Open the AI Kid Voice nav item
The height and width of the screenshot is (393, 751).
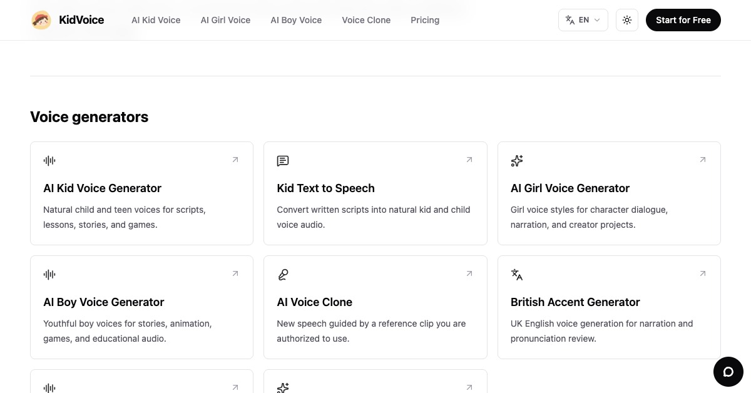click(x=156, y=20)
